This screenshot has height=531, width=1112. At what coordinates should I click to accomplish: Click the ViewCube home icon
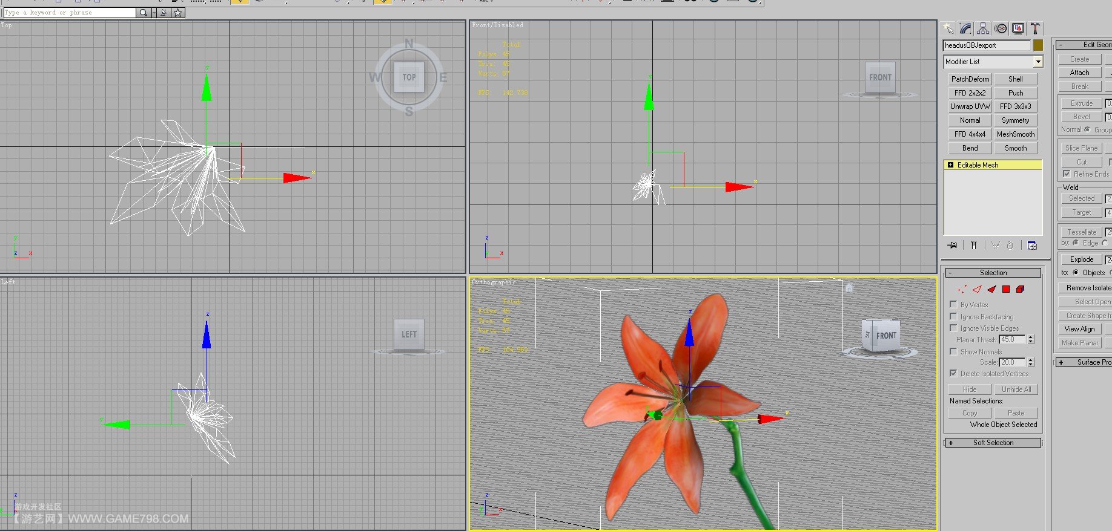click(849, 288)
